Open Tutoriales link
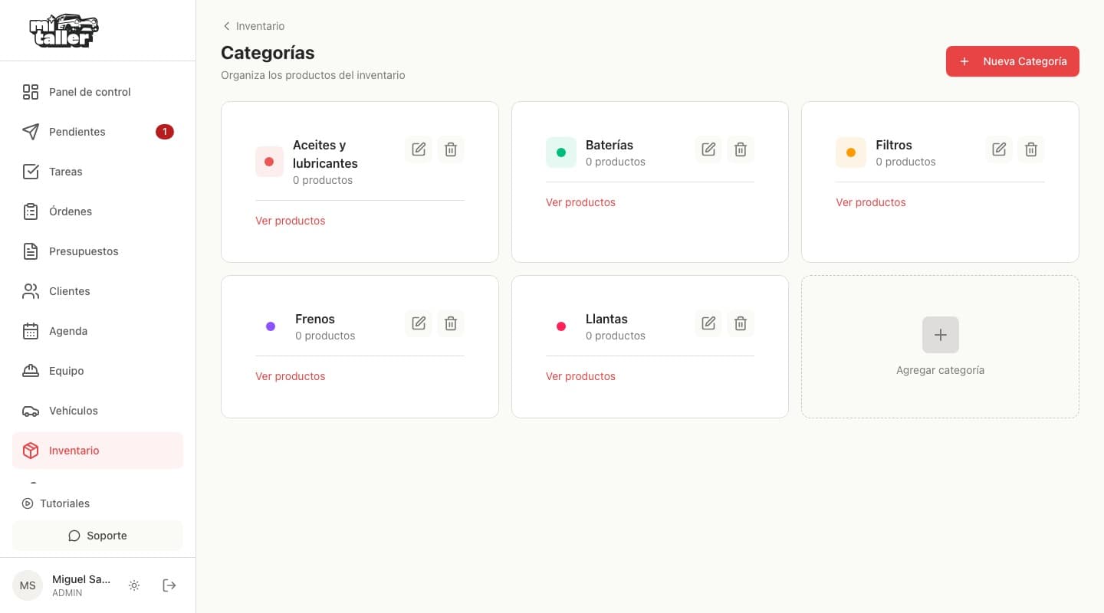Viewport: 1104px width, 613px height. click(x=56, y=503)
